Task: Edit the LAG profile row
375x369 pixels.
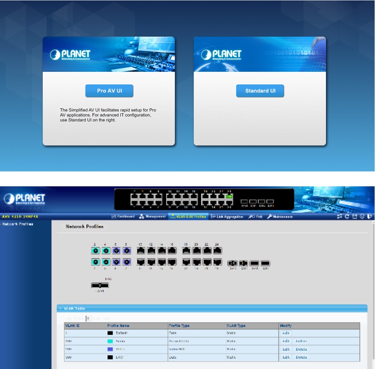Action: (x=286, y=357)
